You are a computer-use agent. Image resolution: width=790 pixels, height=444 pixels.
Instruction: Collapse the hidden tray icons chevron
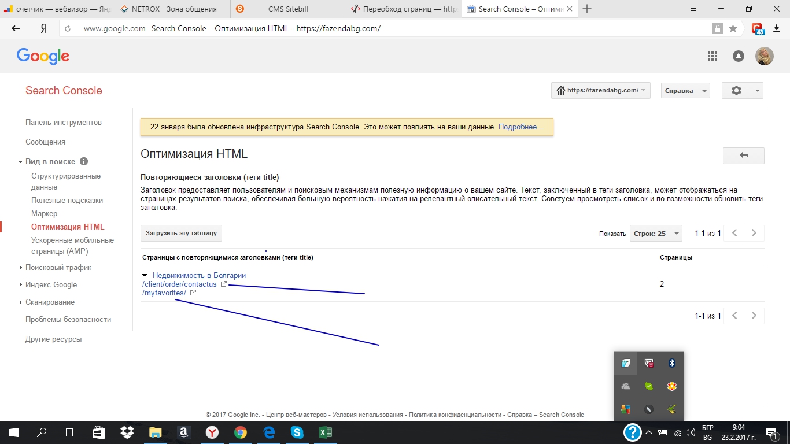(649, 432)
